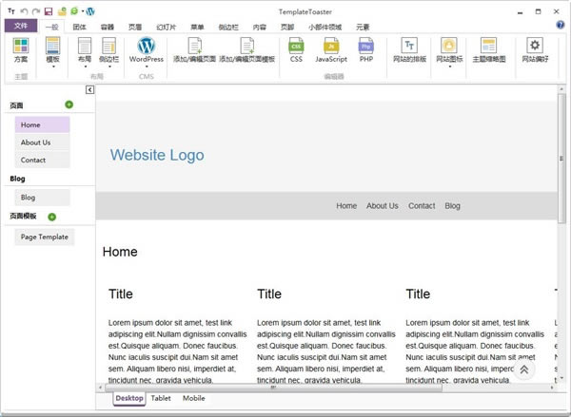571x417 pixels.
Task: Add a new page with green plus beside 页面
Action: coord(69,104)
